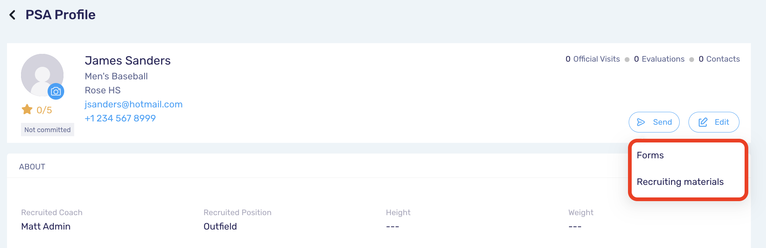Click the 0/5 rating value

coord(44,110)
